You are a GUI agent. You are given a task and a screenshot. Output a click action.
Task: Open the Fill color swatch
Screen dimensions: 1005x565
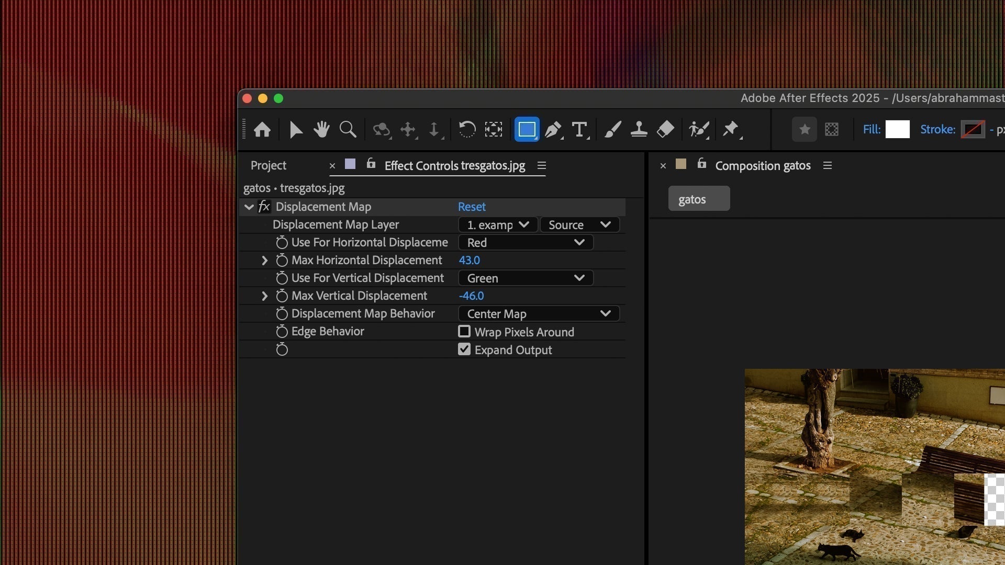coord(897,129)
